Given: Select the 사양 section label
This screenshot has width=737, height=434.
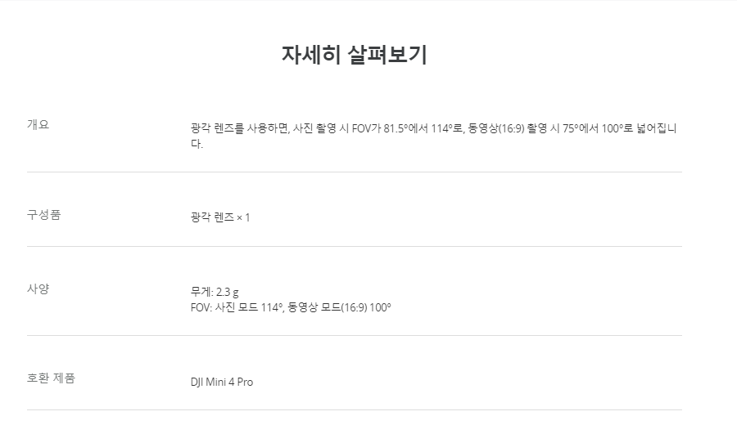Looking at the screenshot, I should pyautogui.click(x=38, y=289).
